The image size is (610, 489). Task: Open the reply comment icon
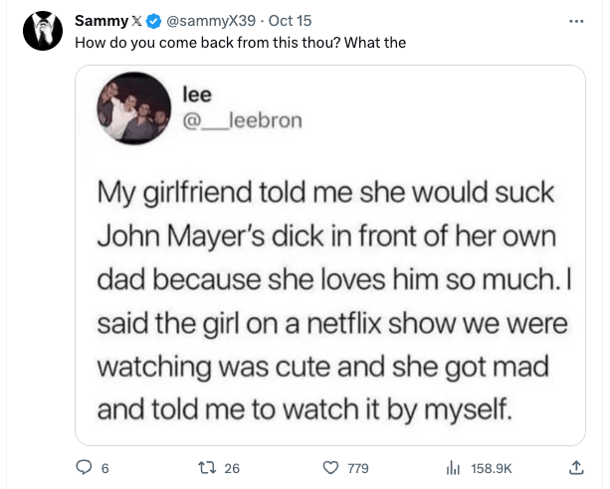click(x=84, y=467)
